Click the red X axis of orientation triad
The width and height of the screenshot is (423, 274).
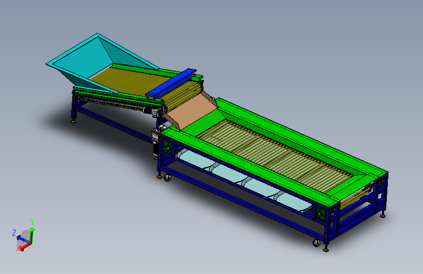click(26, 246)
